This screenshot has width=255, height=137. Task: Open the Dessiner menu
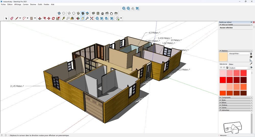pos(33,4)
